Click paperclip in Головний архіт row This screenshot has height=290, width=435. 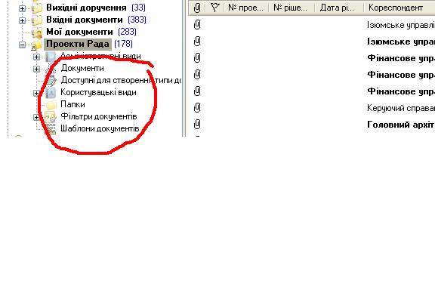click(x=197, y=124)
